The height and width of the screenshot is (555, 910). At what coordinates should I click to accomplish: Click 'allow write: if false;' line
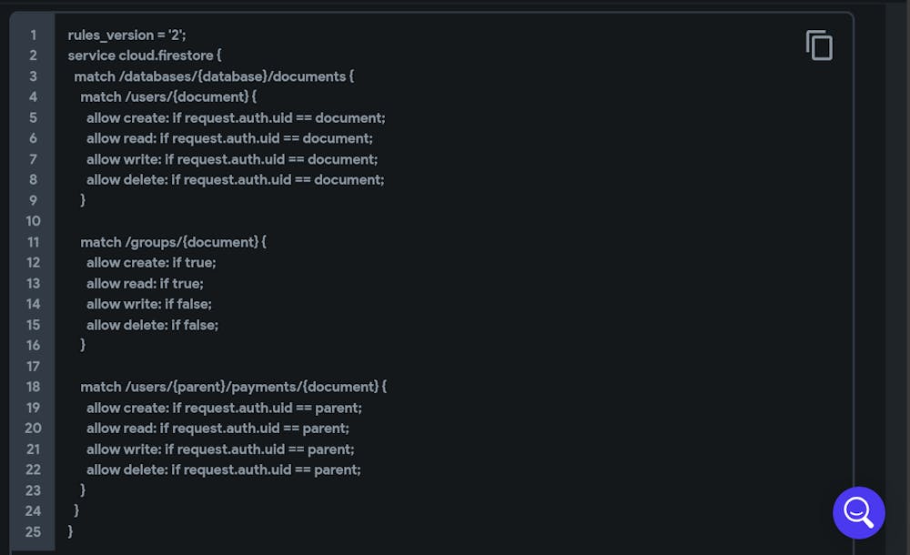(x=149, y=304)
